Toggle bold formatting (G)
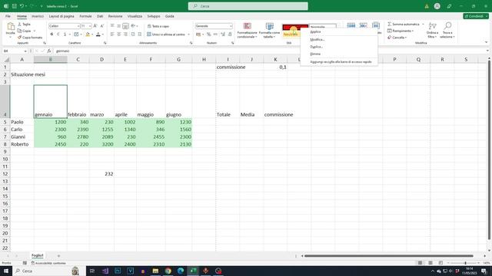492x276 pixels. 52,34
